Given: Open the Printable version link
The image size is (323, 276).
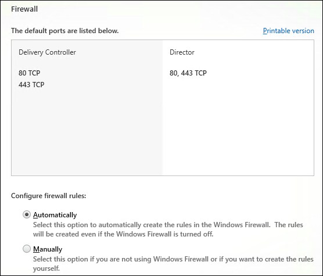Looking at the screenshot, I should point(288,31).
